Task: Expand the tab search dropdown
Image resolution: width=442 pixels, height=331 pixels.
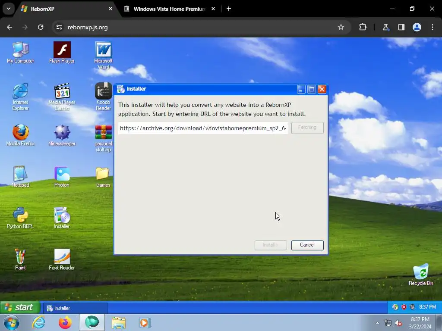Action: (9, 9)
